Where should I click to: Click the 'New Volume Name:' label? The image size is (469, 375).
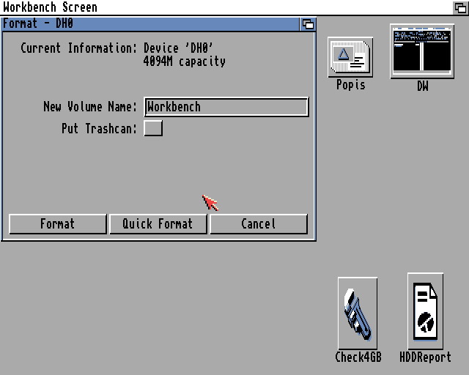[89, 107]
